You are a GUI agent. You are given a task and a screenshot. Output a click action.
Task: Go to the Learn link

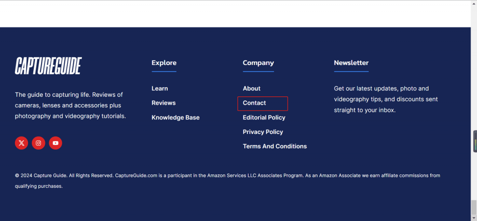160,88
